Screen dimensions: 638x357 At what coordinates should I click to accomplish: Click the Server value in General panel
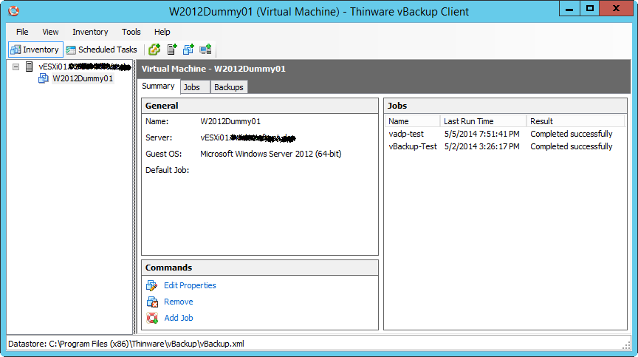pyautogui.click(x=248, y=138)
